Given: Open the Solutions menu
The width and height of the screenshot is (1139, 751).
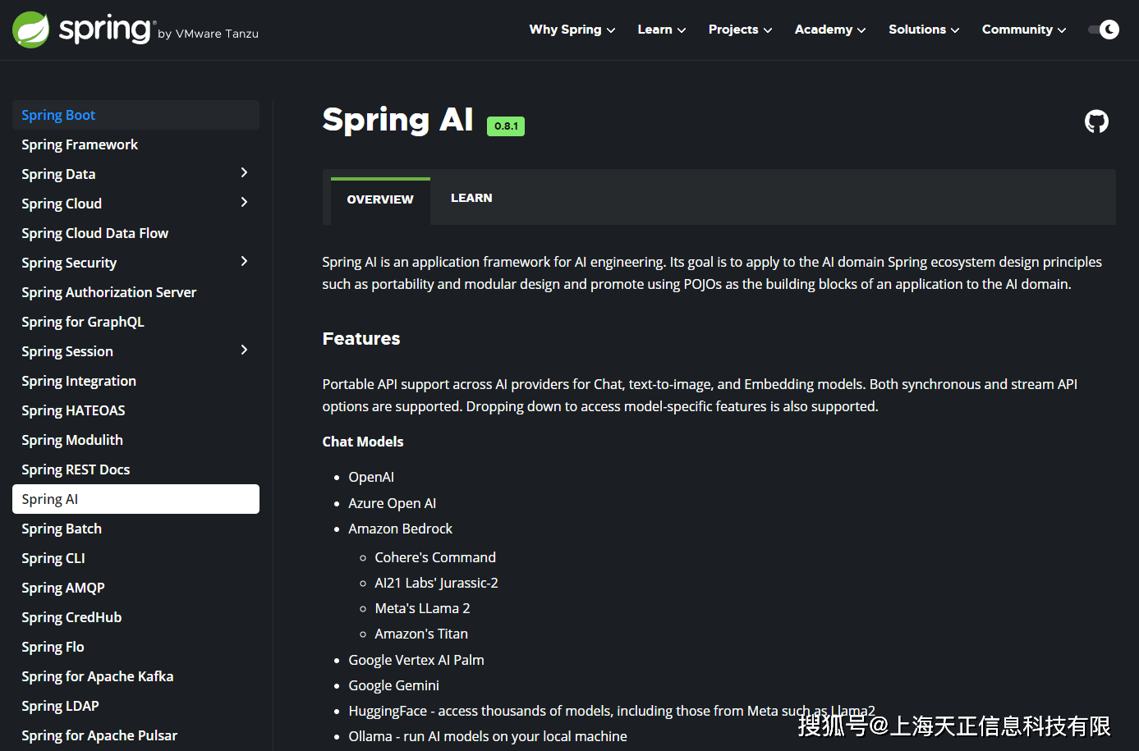Looking at the screenshot, I should tap(923, 30).
